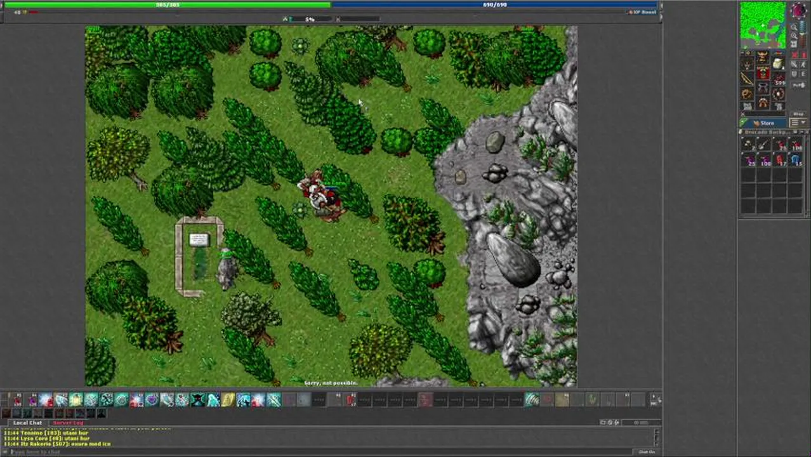Click the green health bar
The width and height of the screenshot is (811, 457).
tap(166, 4)
